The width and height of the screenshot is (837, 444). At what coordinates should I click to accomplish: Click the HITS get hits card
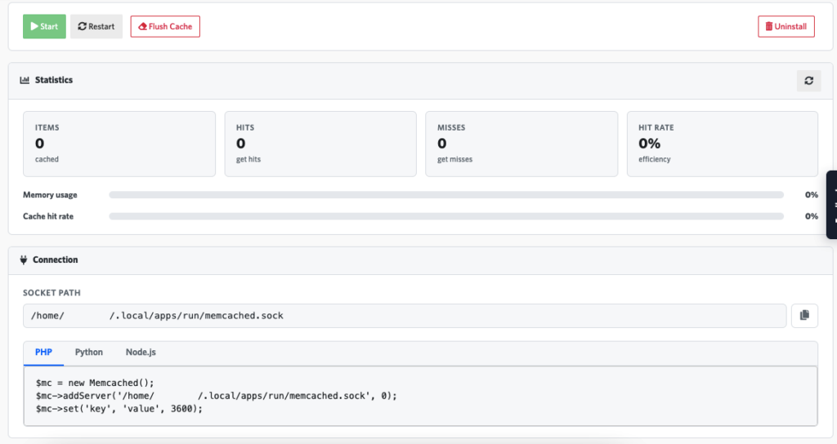(320, 144)
